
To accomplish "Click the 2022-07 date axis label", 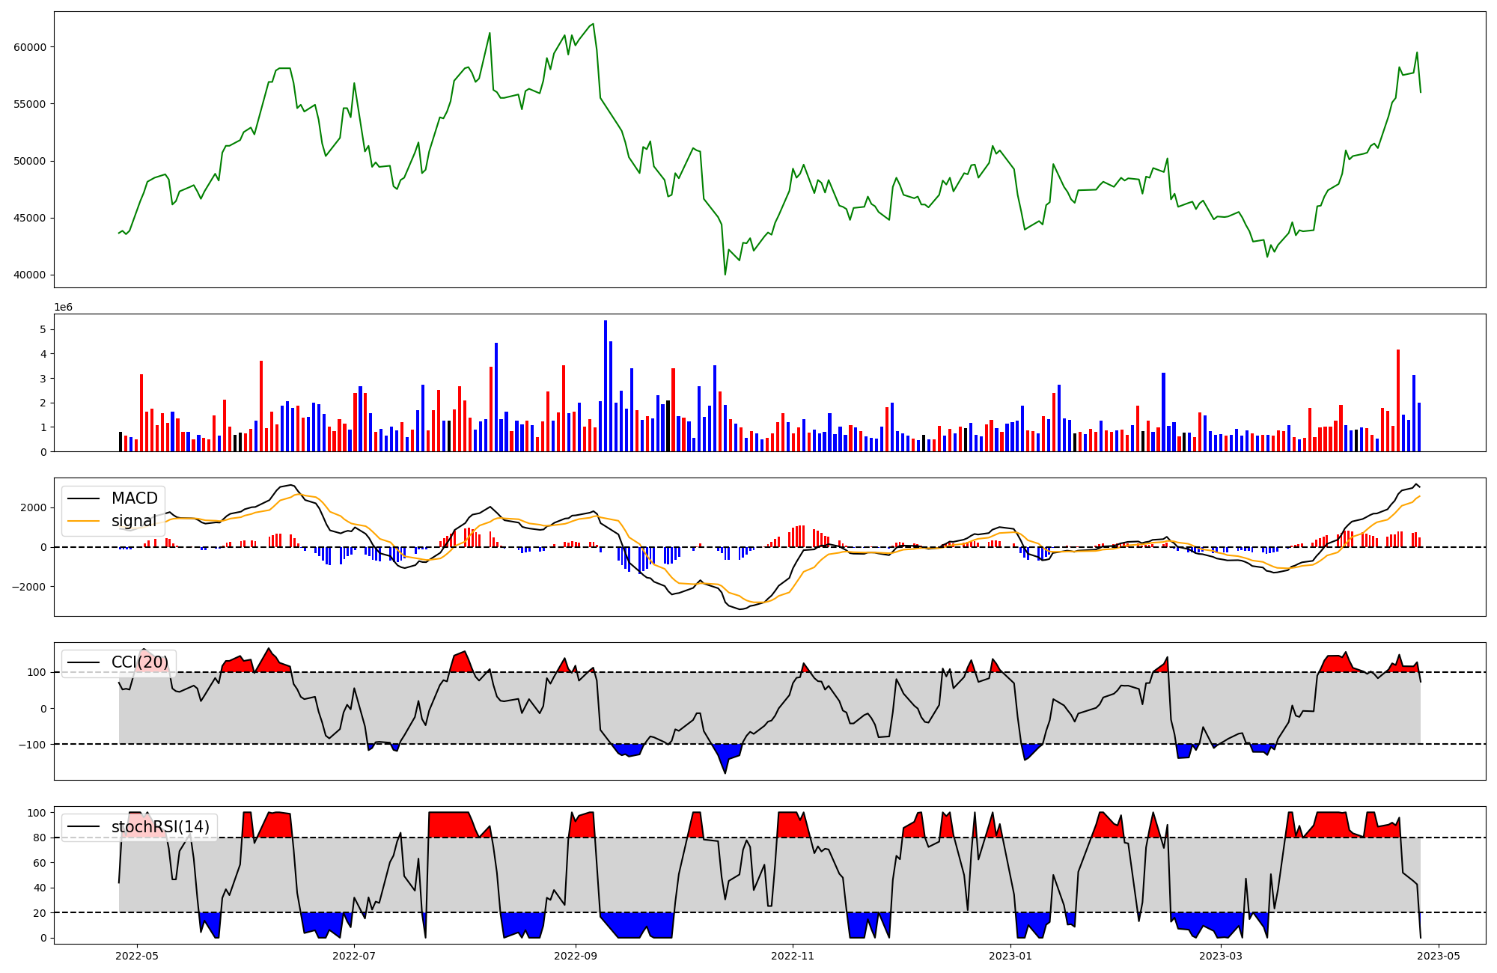I will (x=353, y=956).
